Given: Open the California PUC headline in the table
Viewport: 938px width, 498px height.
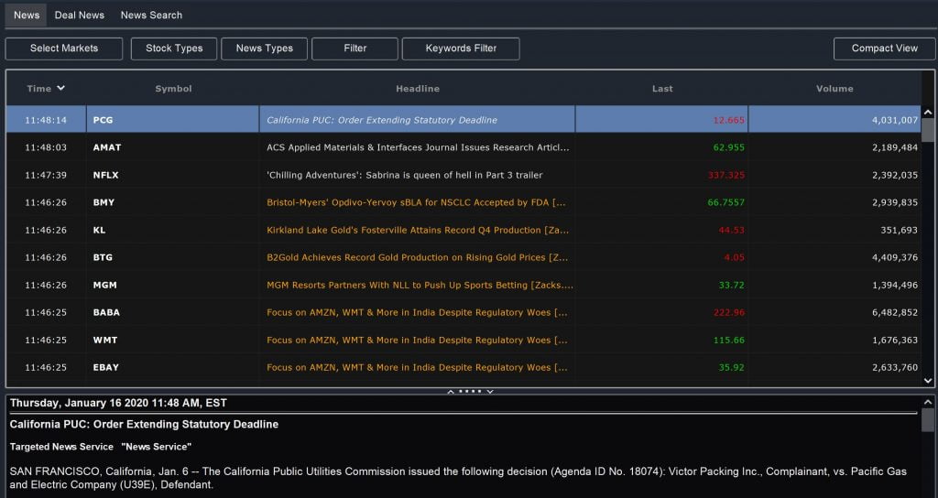Looking at the screenshot, I should pyautogui.click(x=382, y=120).
